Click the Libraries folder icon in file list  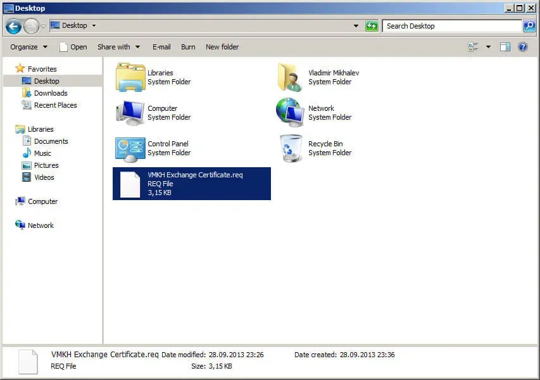pos(130,77)
